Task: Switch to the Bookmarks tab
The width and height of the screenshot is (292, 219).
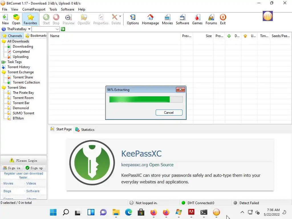Action: click(x=36, y=36)
